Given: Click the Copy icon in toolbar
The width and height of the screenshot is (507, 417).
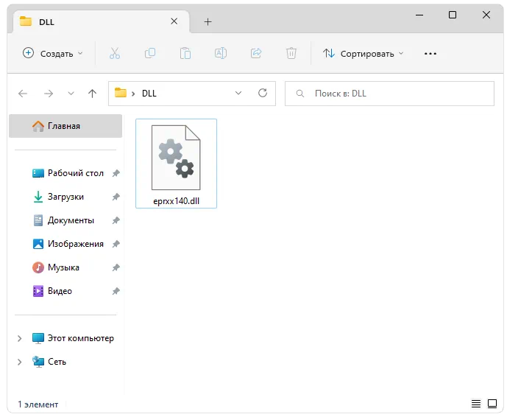Looking at the screenshot, I should click(149, 53).
